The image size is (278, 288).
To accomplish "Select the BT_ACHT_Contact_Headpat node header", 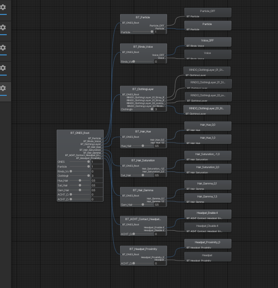I will pyautogui.click(x=143, y=219).
